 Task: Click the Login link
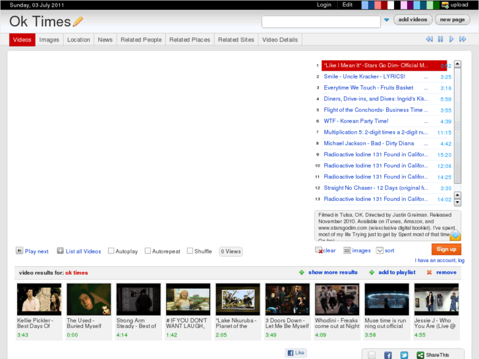tap(324, 5)
